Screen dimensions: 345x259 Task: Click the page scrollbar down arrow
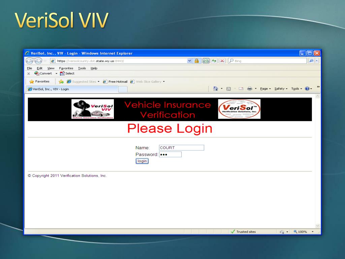[317, 226]
